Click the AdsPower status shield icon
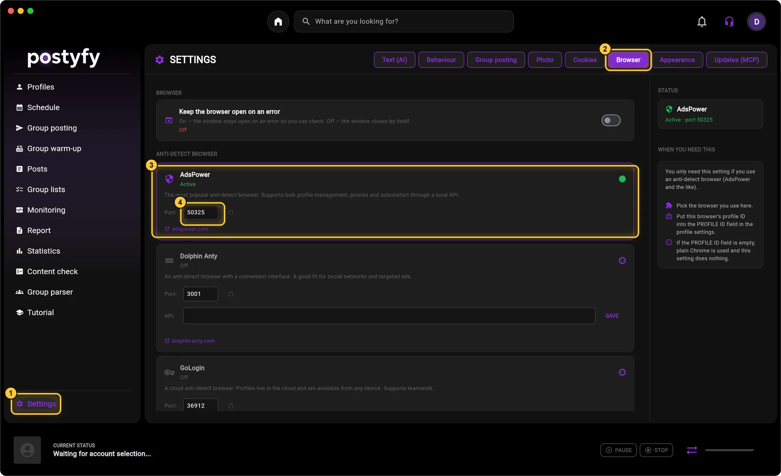Image resolution: width=781 pixels, height=476 pixels. [x=669, y=109]
